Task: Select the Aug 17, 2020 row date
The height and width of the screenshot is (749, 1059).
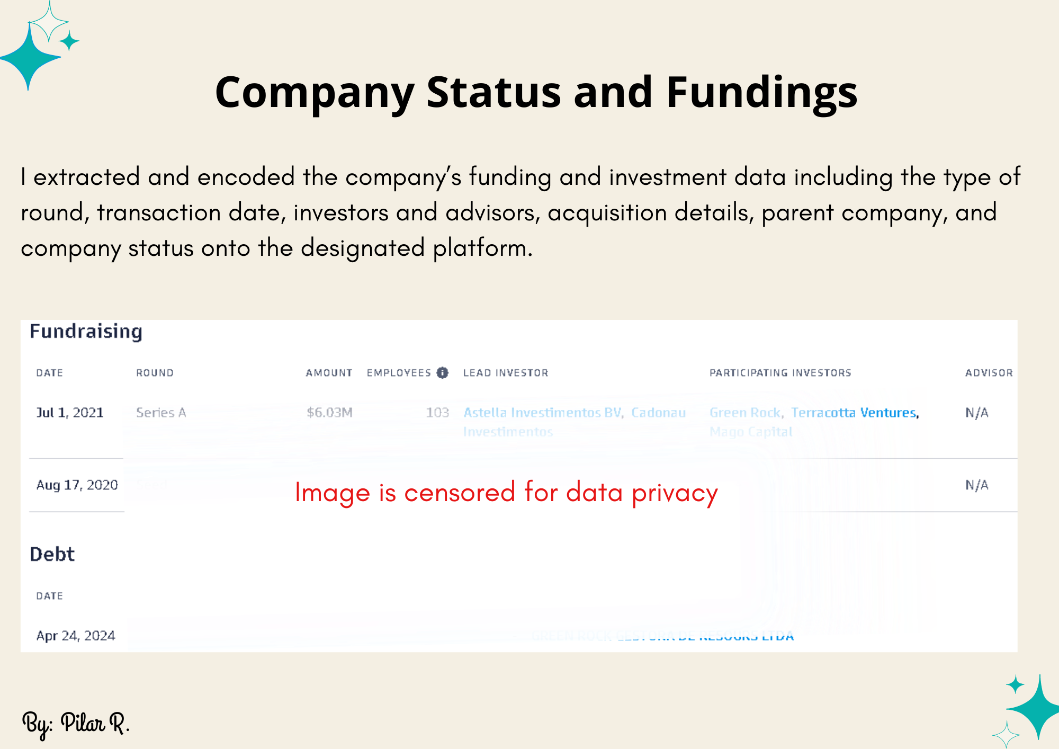Action: coord(77,485)
